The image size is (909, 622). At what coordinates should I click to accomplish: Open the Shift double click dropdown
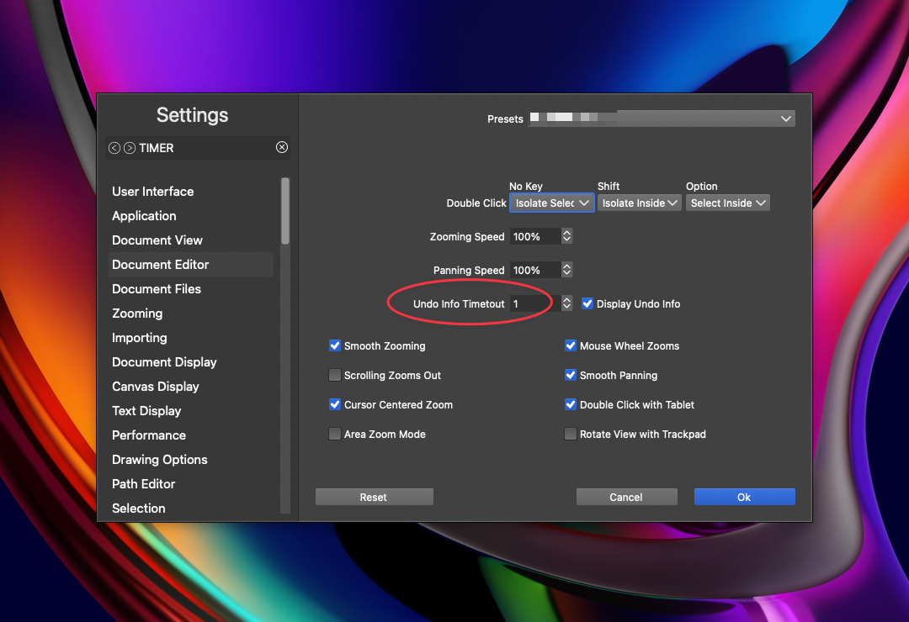(640, 203)
